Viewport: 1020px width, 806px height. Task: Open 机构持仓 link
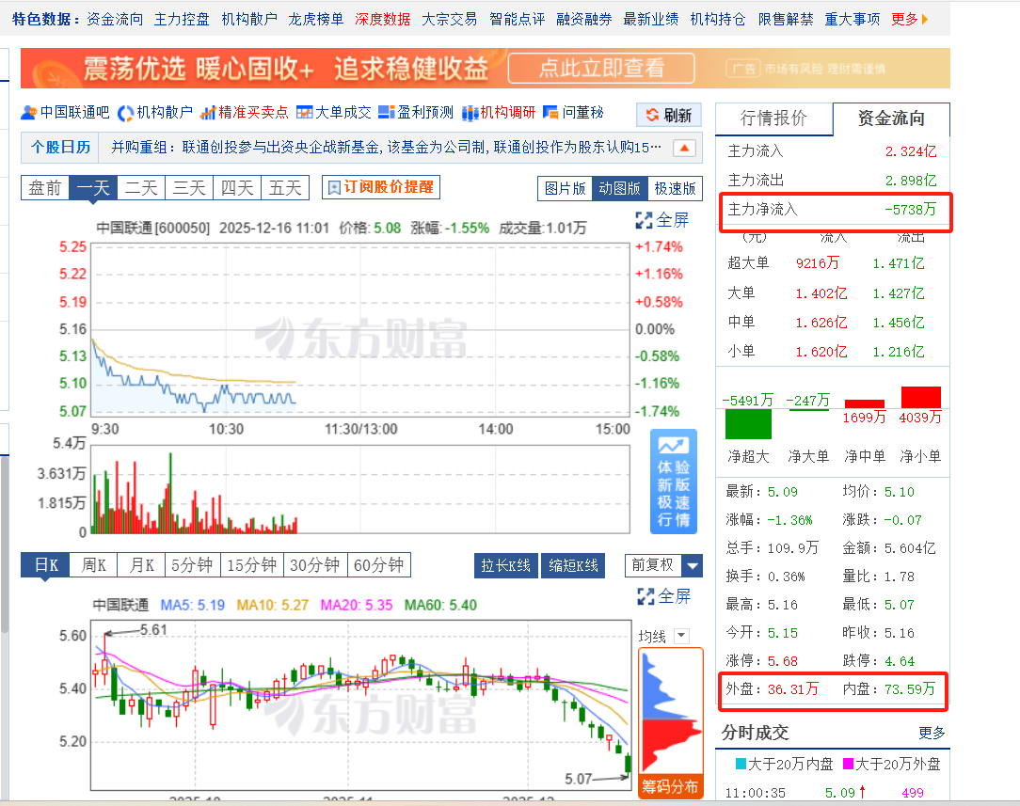[718, 20]
